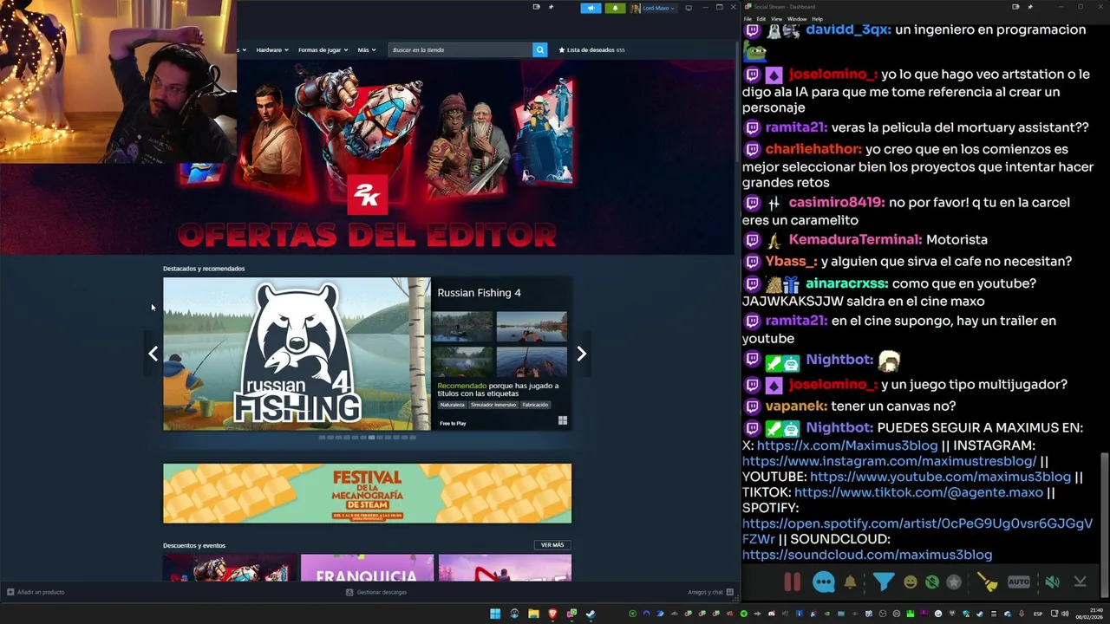This screenshot has width=1110, height=624.
Task: Click david_3qx username in chat
Action: coord(848,29)
